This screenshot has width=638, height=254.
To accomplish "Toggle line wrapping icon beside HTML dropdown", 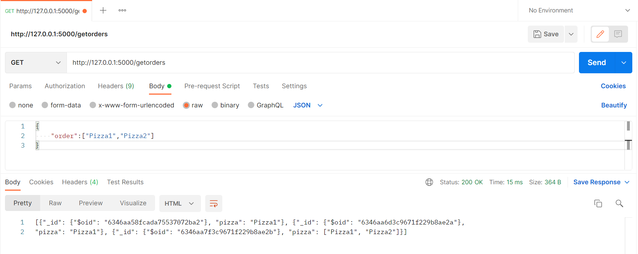I will pyautogui.click(x=213, y=203).
